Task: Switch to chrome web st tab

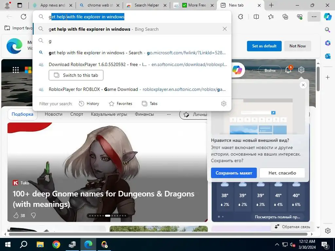Action: 99,5
